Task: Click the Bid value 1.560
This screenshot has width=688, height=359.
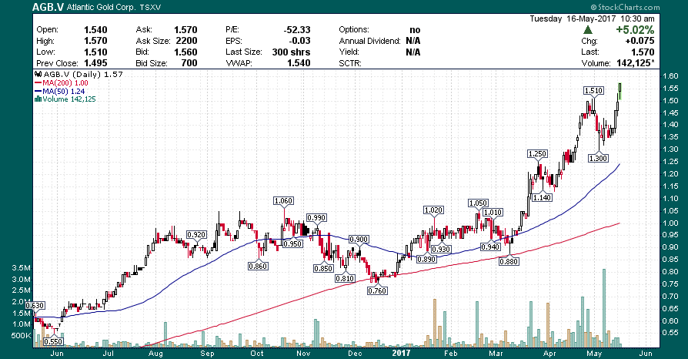Action: (185, 52)
